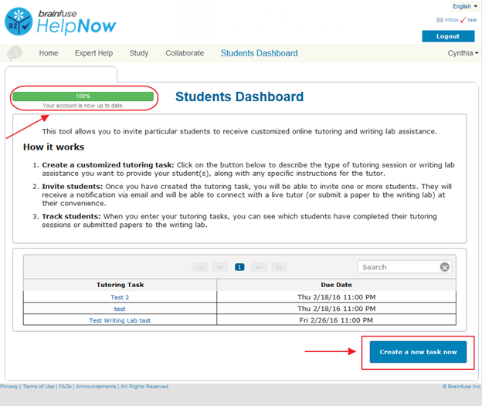Open the Test Writing Lab tast task
The height and width of the screenshot is (406, 482).
click(120, 320)
